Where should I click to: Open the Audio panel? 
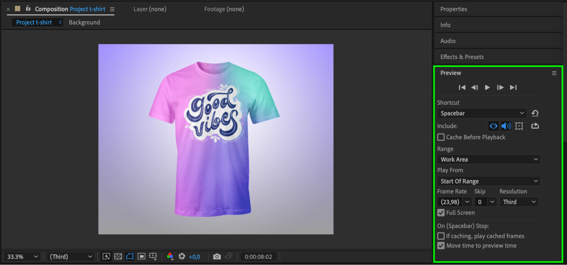pos(448,41)
